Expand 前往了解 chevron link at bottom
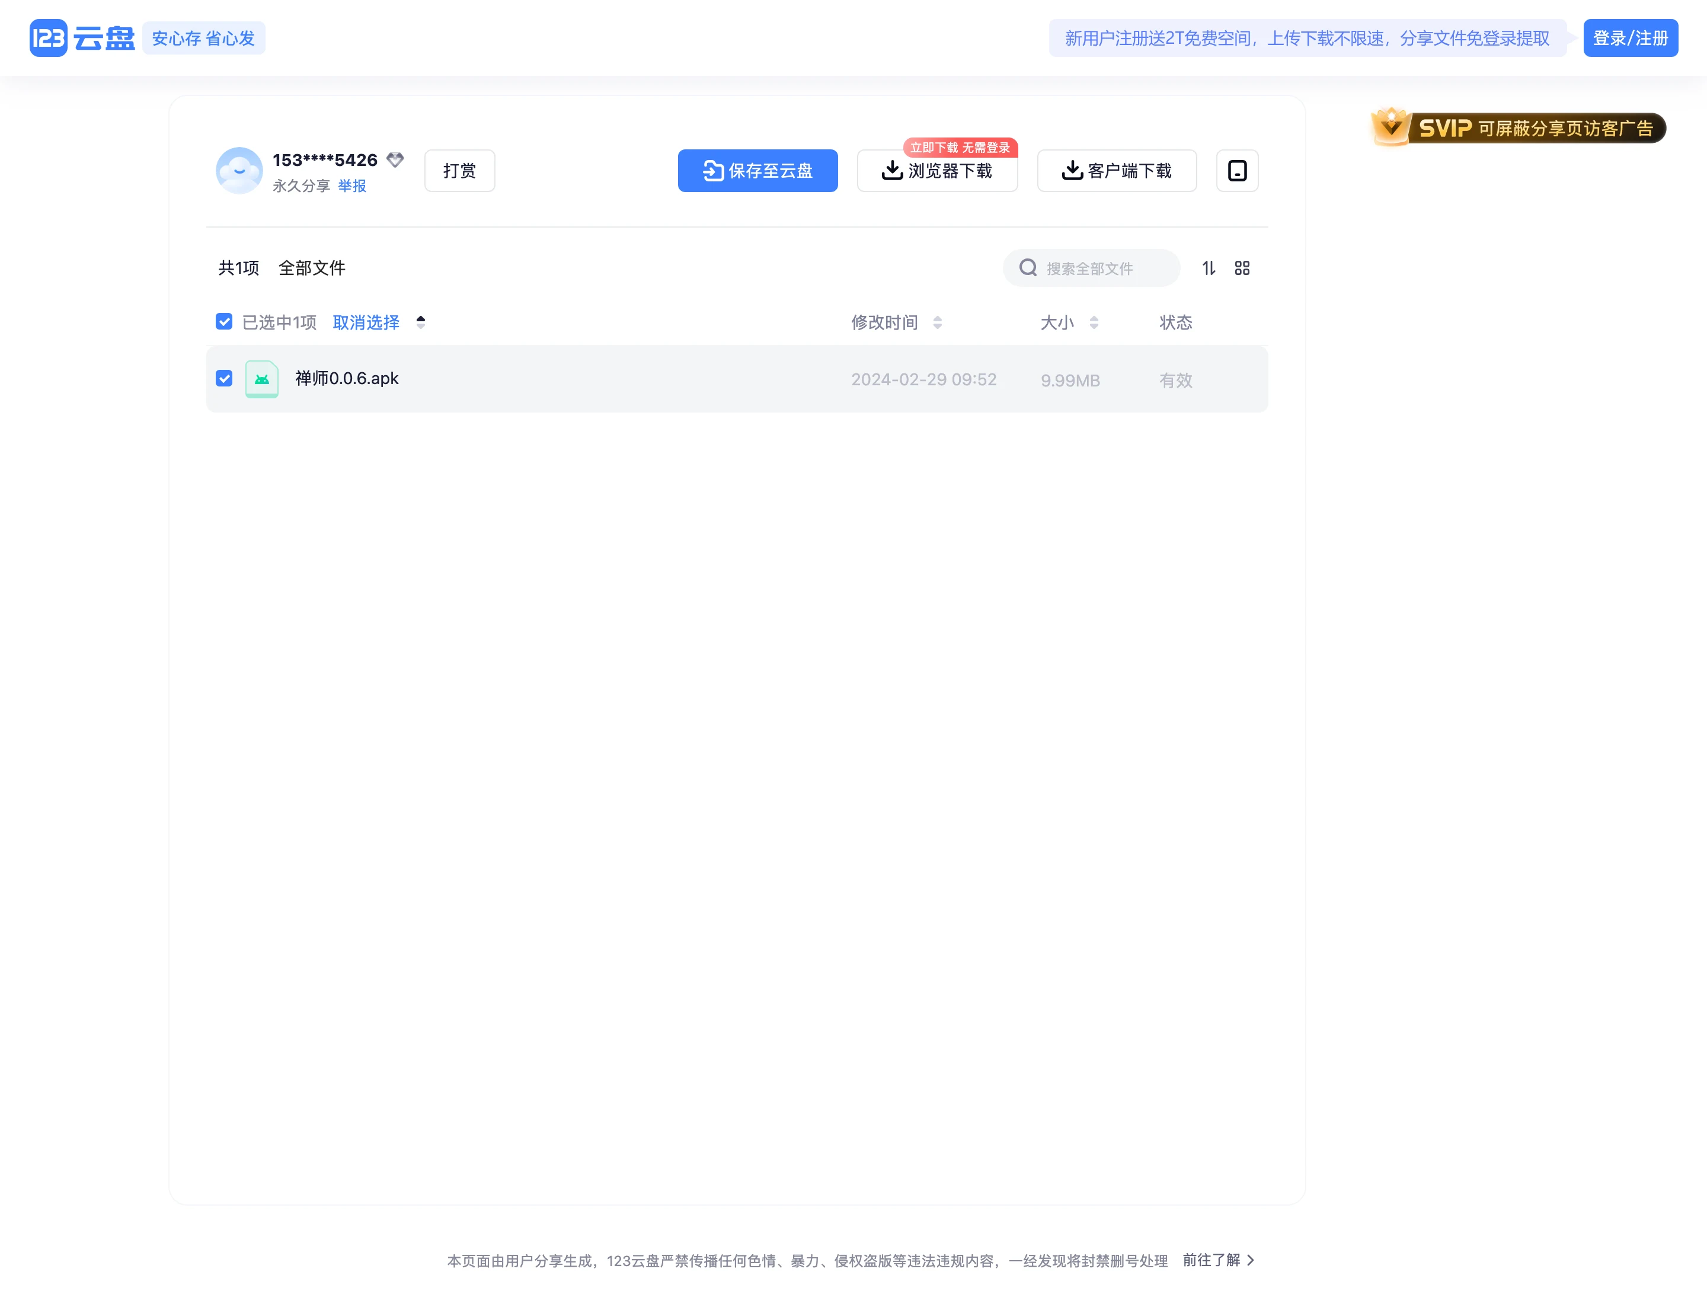The image size is (1707, 1304). click(1218, 1260)
